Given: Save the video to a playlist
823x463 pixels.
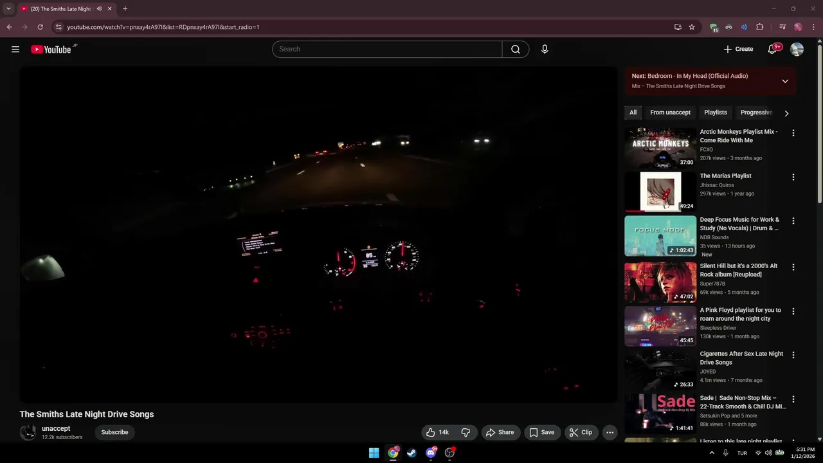Looking at the screenshot, I should [541, 432].
